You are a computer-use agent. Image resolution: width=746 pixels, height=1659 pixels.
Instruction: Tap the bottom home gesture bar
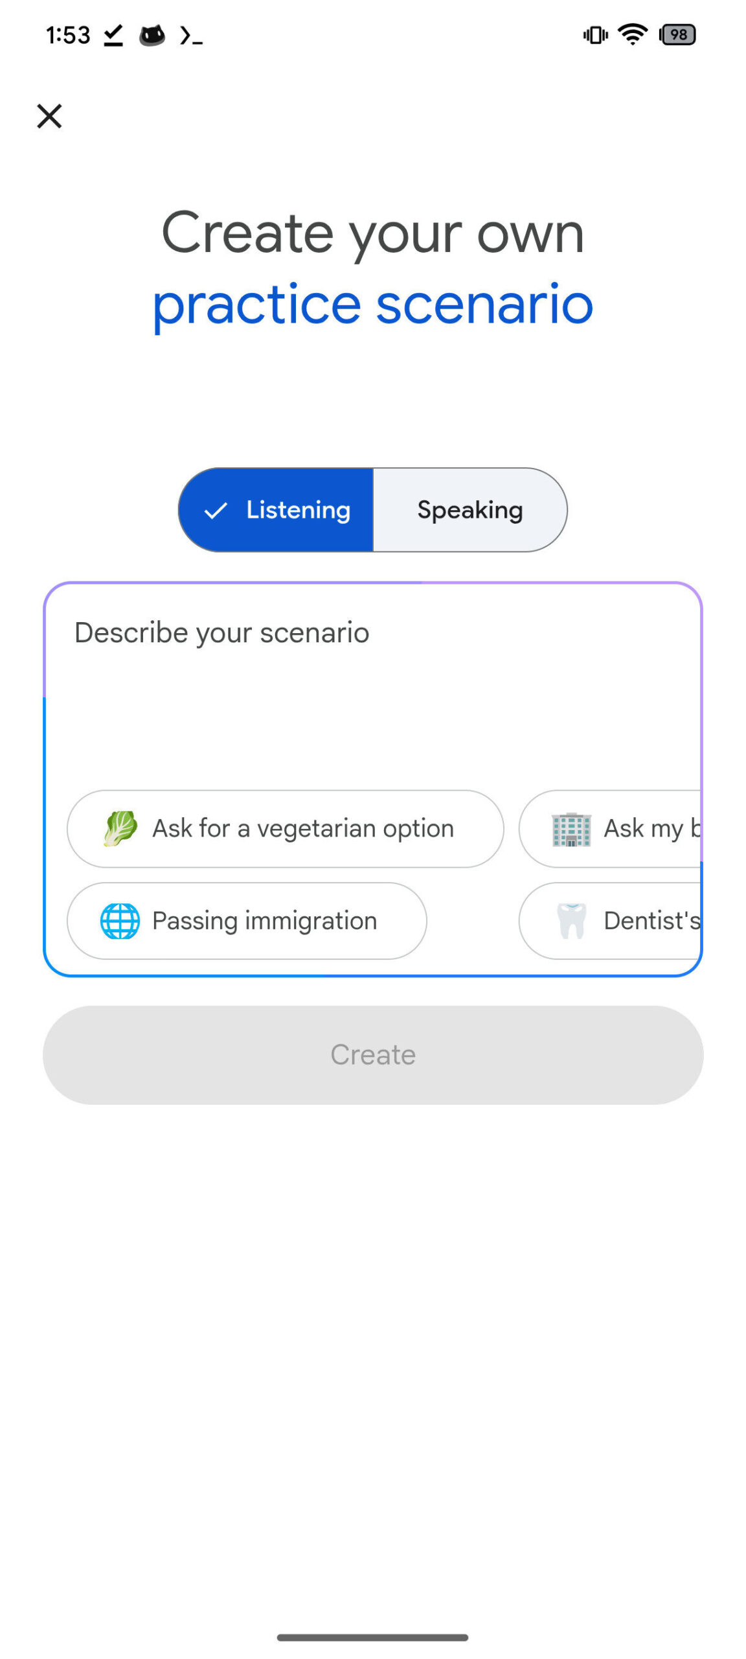click(372, 1637)
